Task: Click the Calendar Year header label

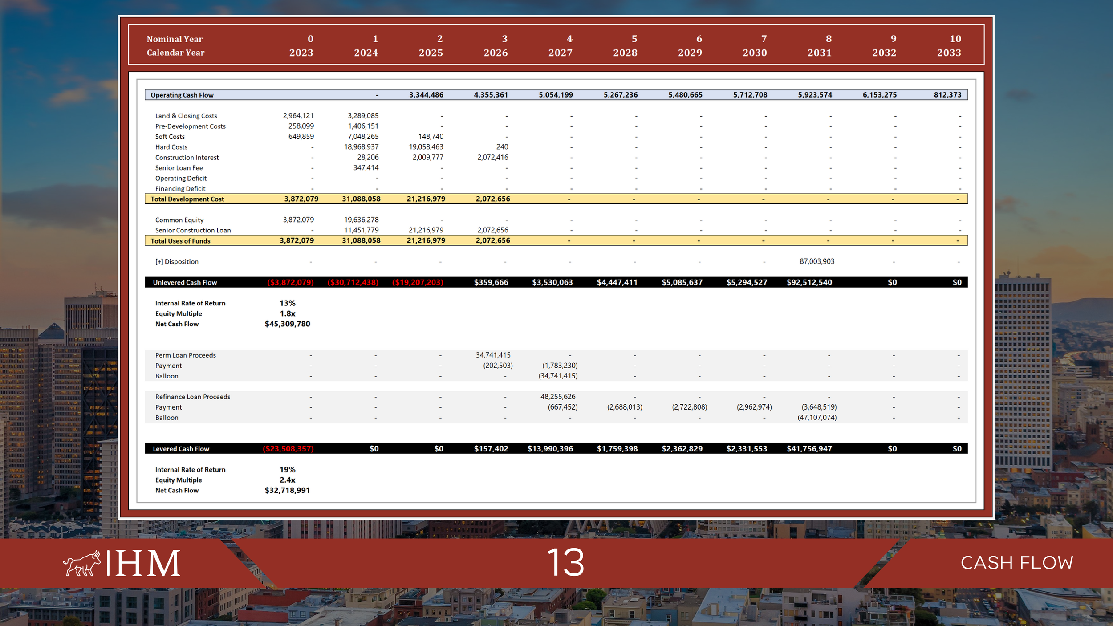Action: (175, 53)
